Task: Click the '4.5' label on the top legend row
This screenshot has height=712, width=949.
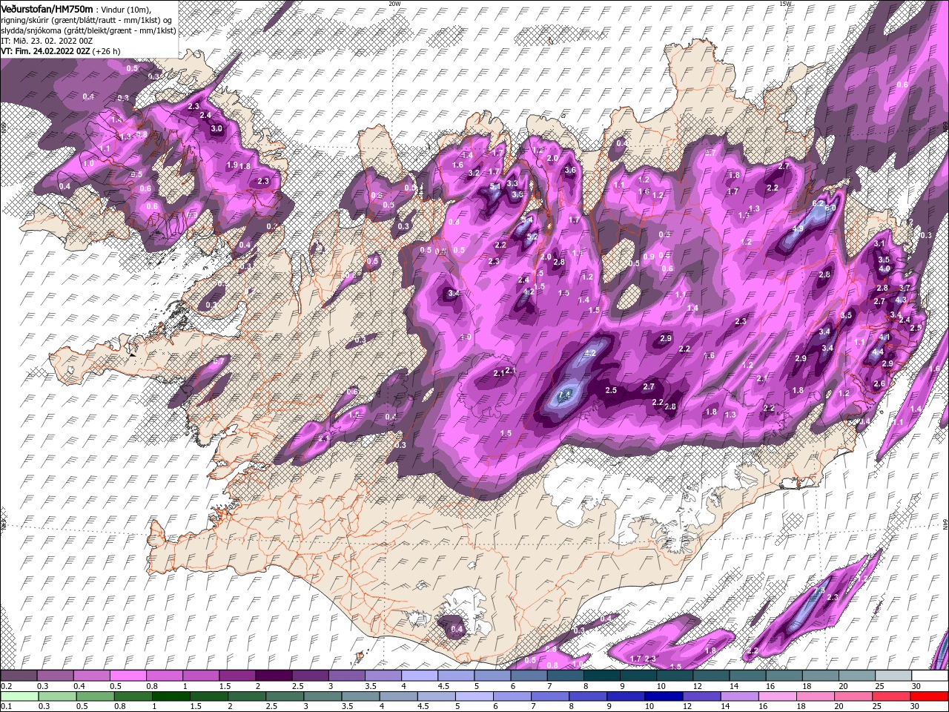Action: point(443,686)
